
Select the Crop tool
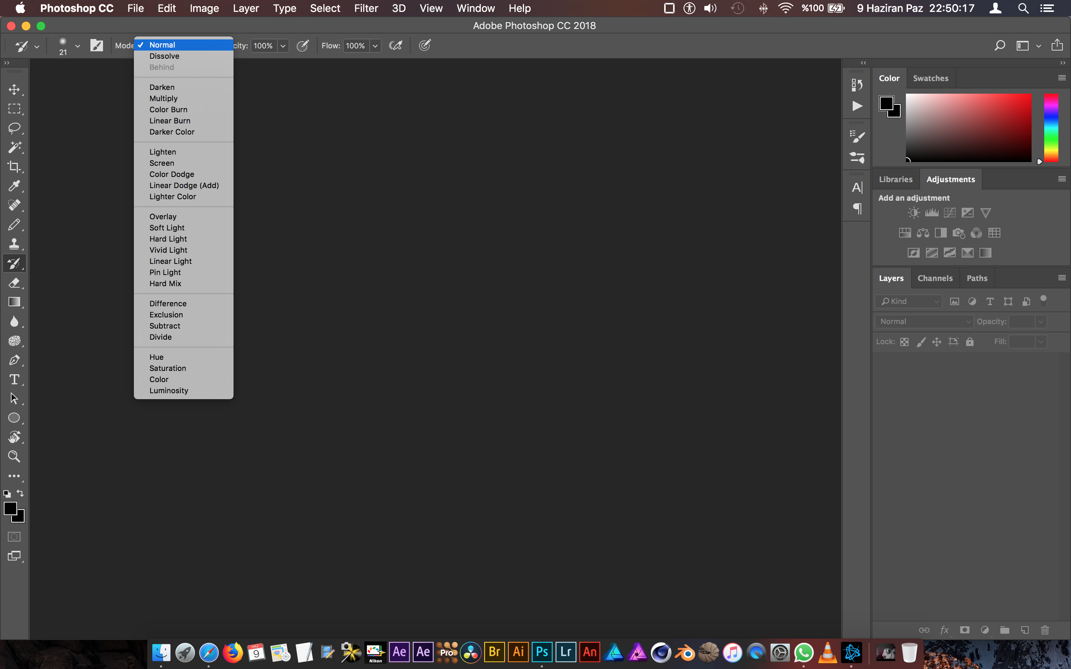14,167
